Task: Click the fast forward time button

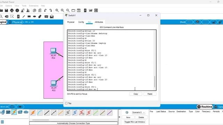Action: [20, 107]
